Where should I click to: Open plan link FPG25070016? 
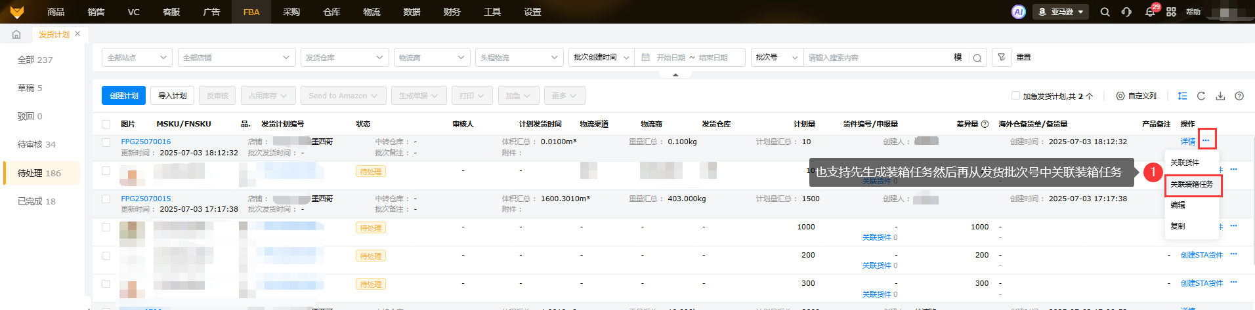[146, 142]
